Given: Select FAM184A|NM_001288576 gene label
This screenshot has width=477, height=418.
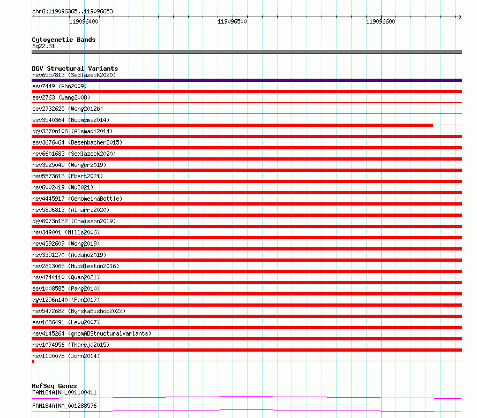Looking at the screenshot, I should click(64, 406).
